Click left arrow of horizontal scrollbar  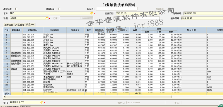point(4,97)
